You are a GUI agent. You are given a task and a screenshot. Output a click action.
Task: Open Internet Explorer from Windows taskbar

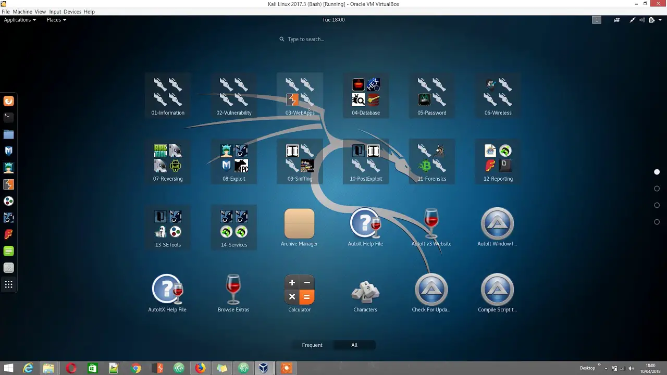click(x=28, y=368)
